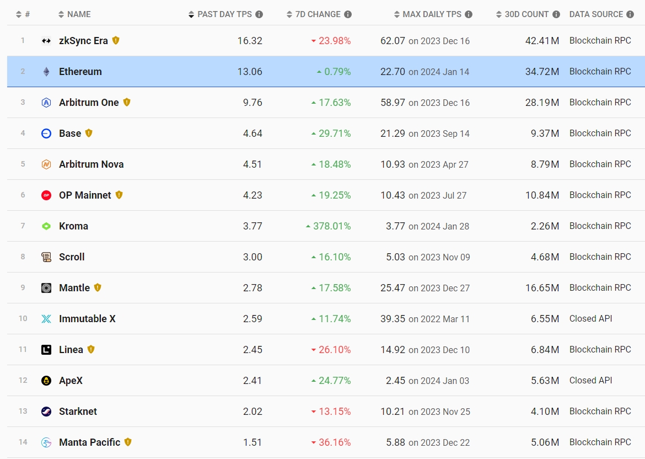Sort table by PAST DAY TPS column
This screenshot has width=645, height=459.
coord(220,14)
